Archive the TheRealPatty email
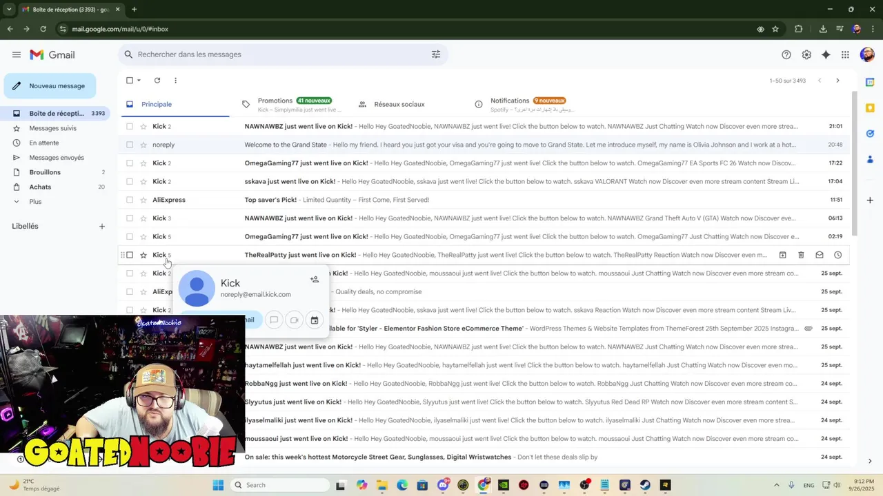 [x=783, y=255]
